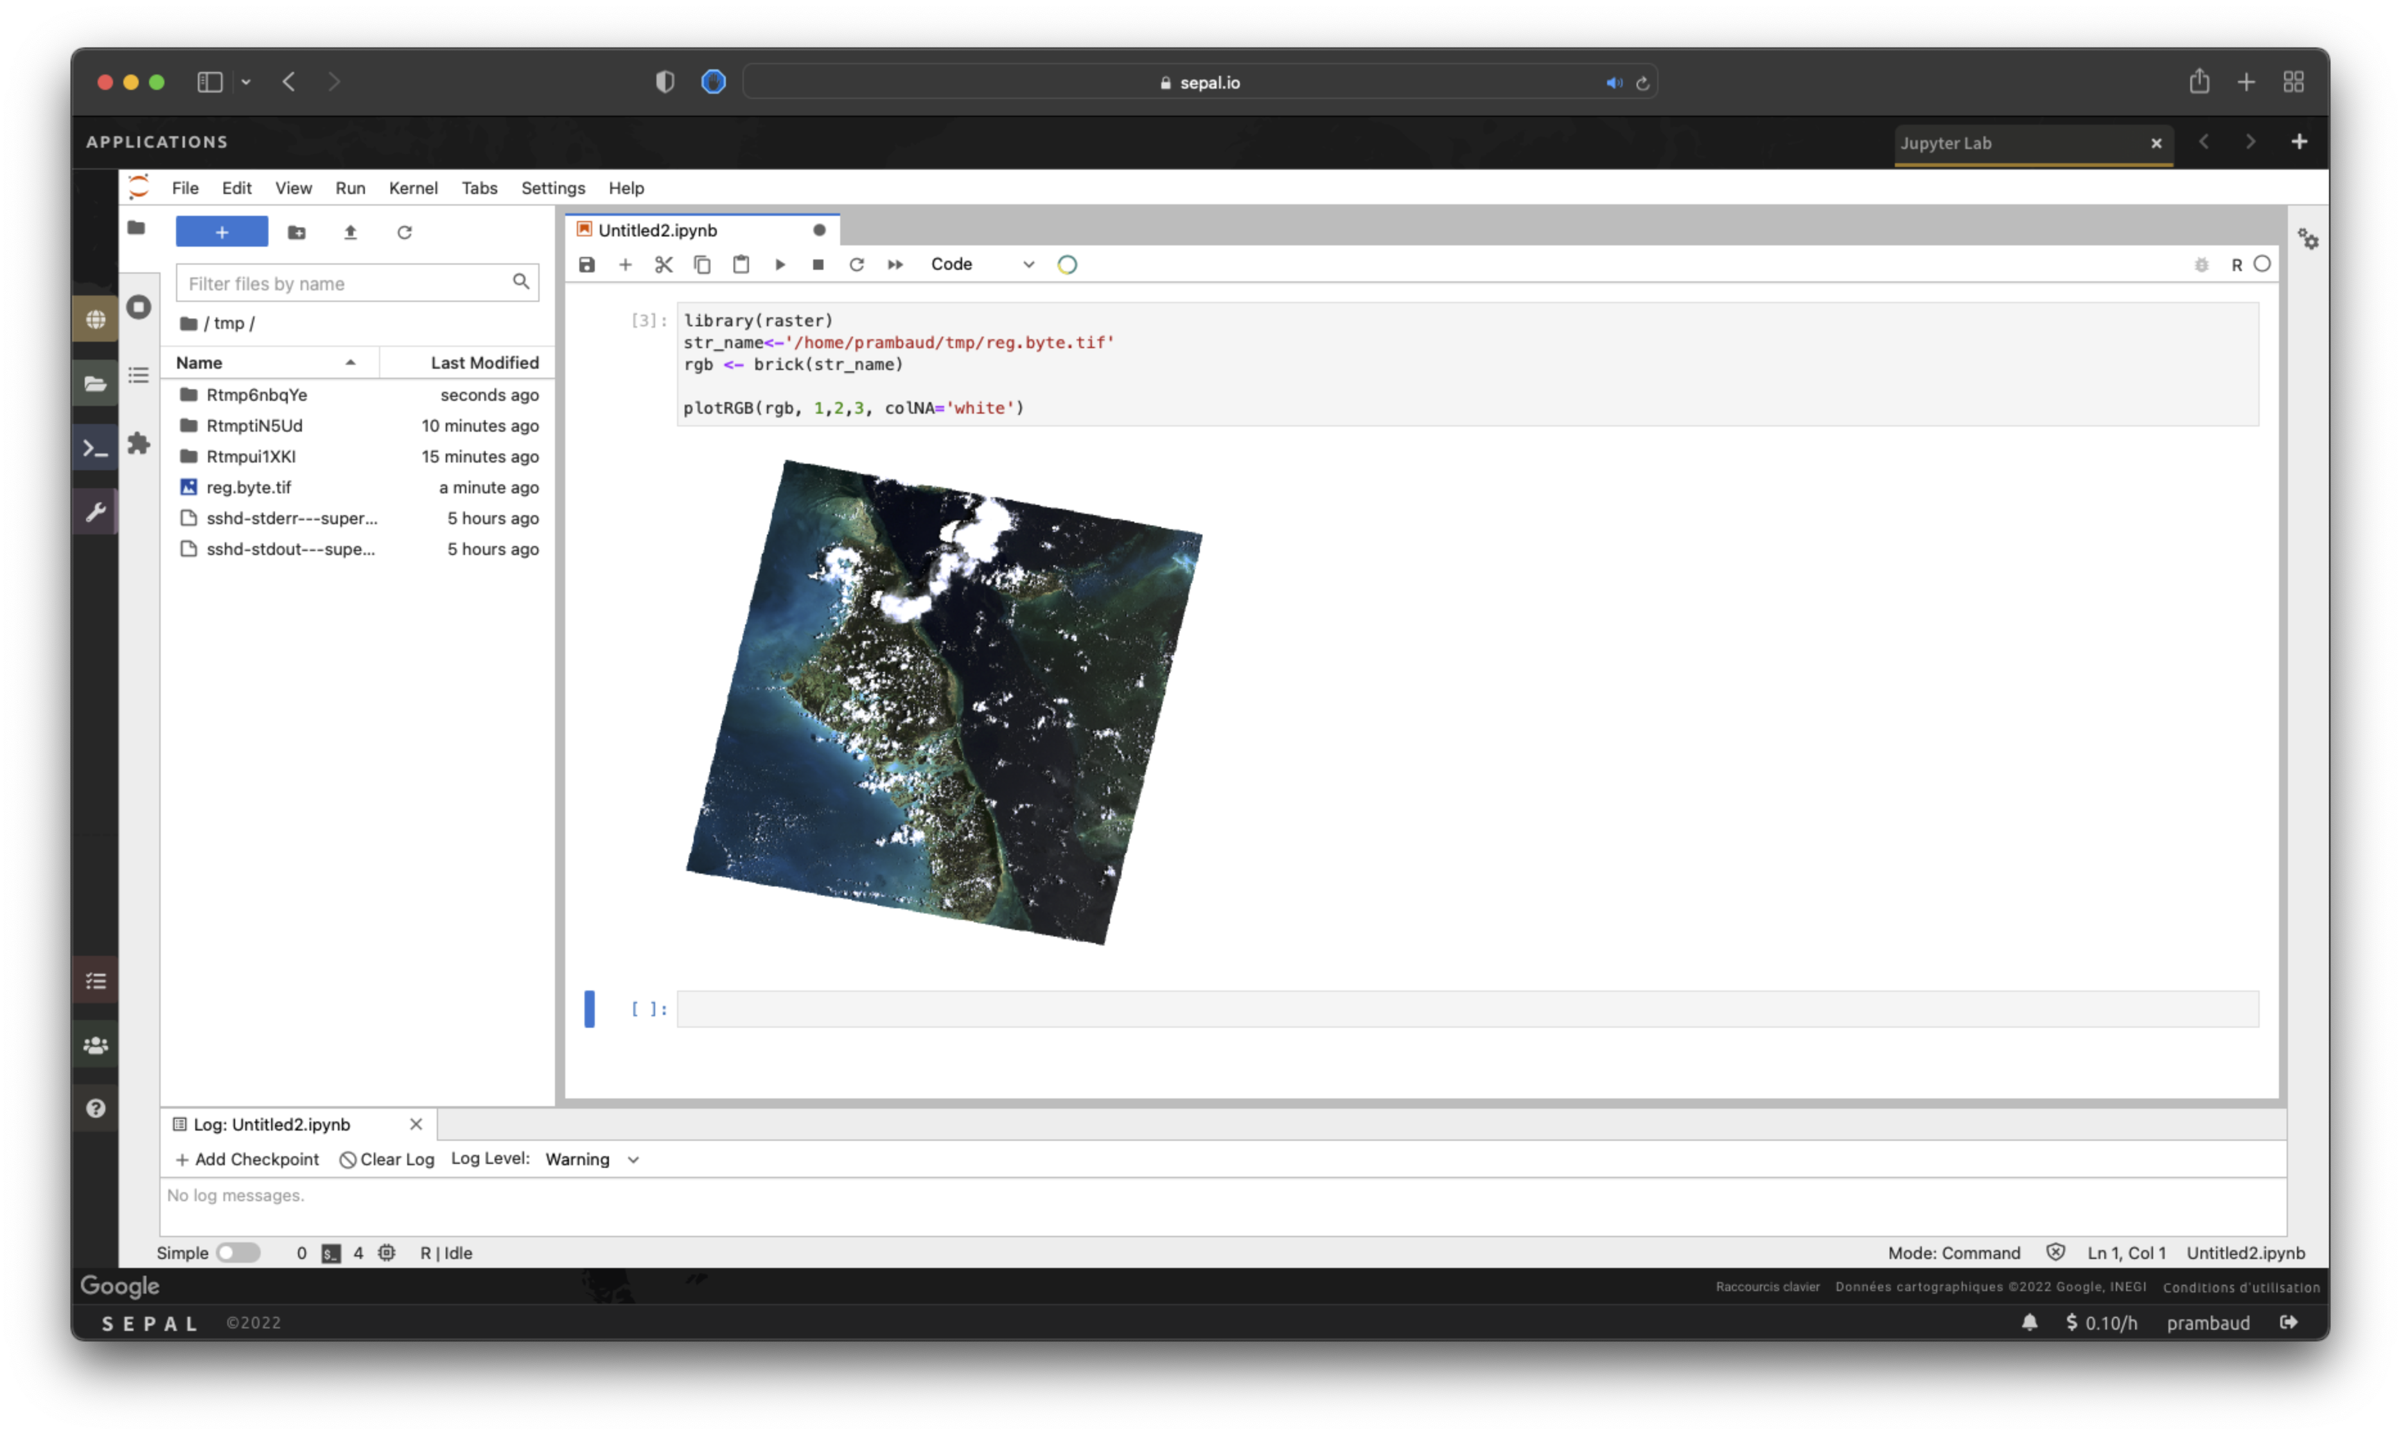This screenshot has height=1435, width=2401.
Task: Refresh the file browser list
Action: [x=404, y=232]
